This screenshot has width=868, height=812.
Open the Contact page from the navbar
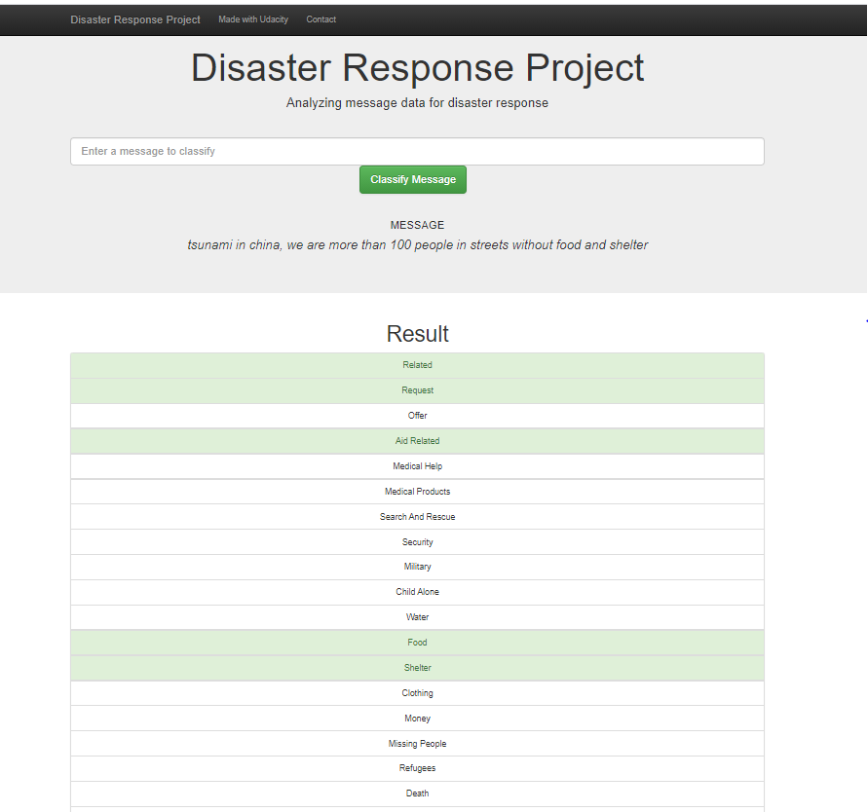tap(321, 19)
